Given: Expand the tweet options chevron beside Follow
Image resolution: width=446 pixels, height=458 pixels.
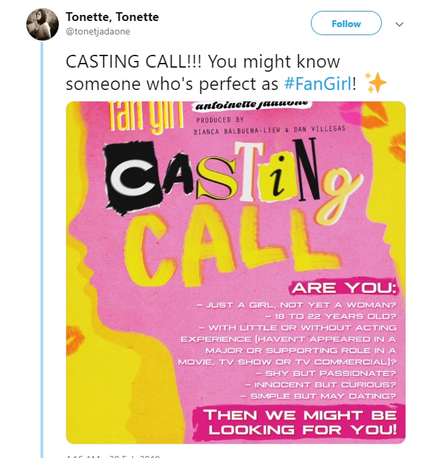Looking at the screenshot, I should click(399, 24).
